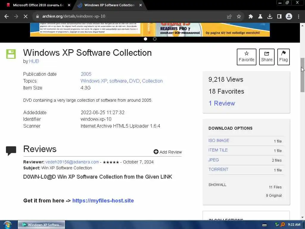Image resolution: width=305 pixels, height=229 pixels.
Task: Download the TORRENT file option
Action: (218, 169)
